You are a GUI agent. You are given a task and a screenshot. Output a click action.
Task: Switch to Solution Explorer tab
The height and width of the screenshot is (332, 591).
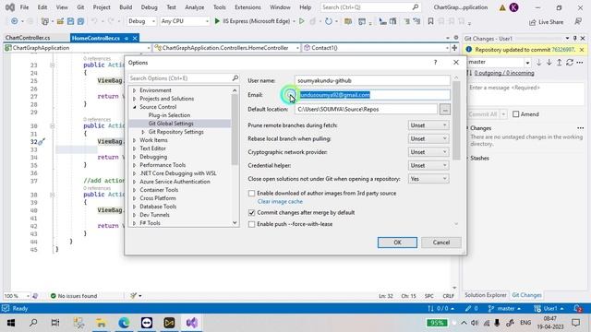(x=486, y=295)
